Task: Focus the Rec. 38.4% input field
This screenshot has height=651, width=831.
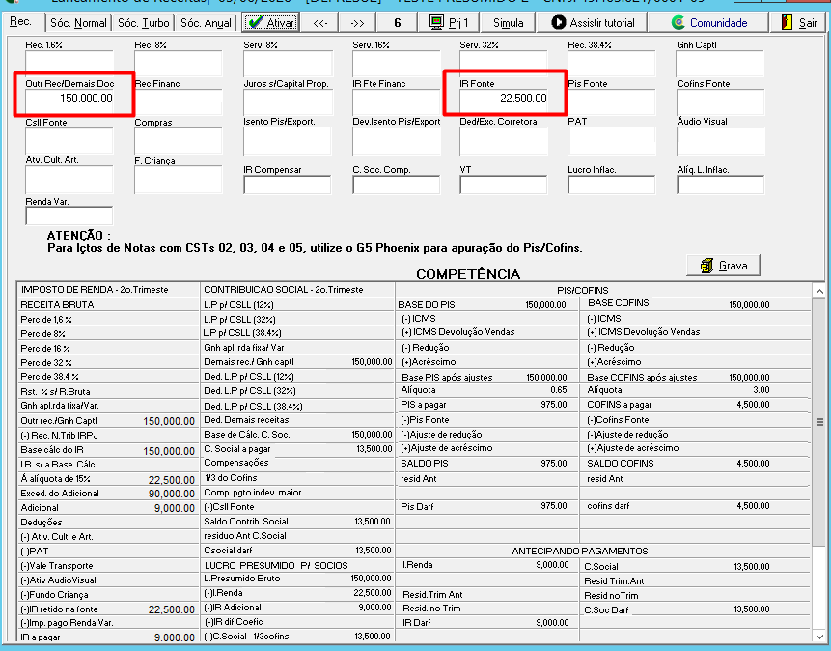Action: (612, 63)
